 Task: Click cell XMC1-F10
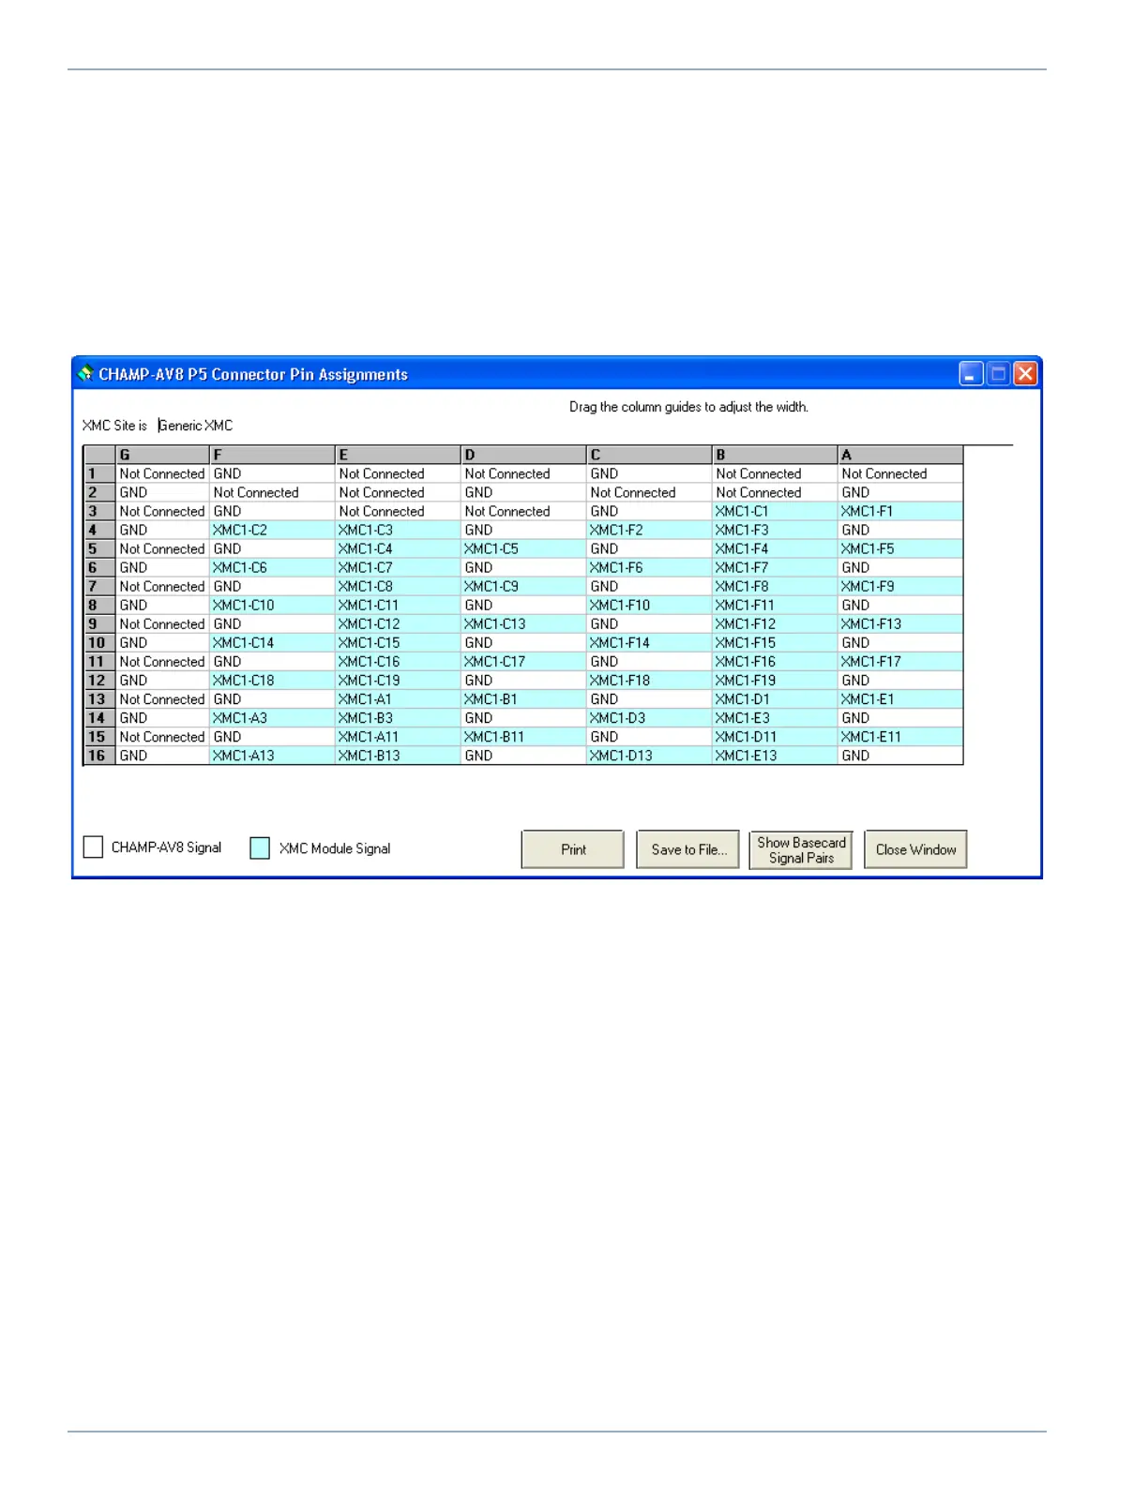pos(649,605)
